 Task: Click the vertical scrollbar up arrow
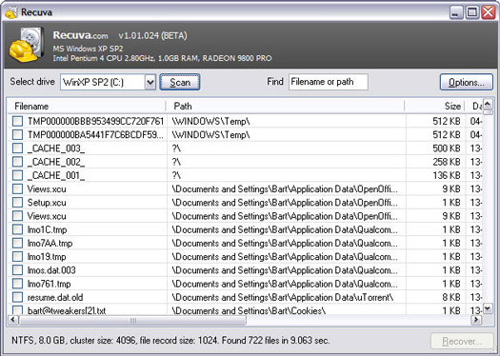pos(488,104)
